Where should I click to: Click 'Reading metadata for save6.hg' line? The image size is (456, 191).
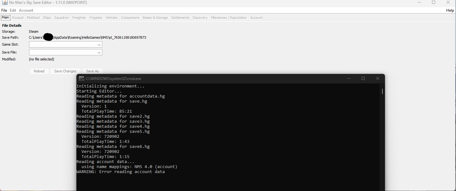pos(113,147)
